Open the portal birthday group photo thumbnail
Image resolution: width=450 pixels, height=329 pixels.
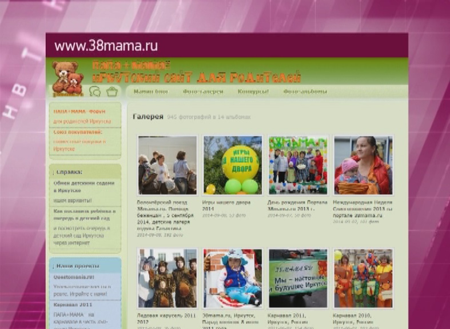pos(298,165)
